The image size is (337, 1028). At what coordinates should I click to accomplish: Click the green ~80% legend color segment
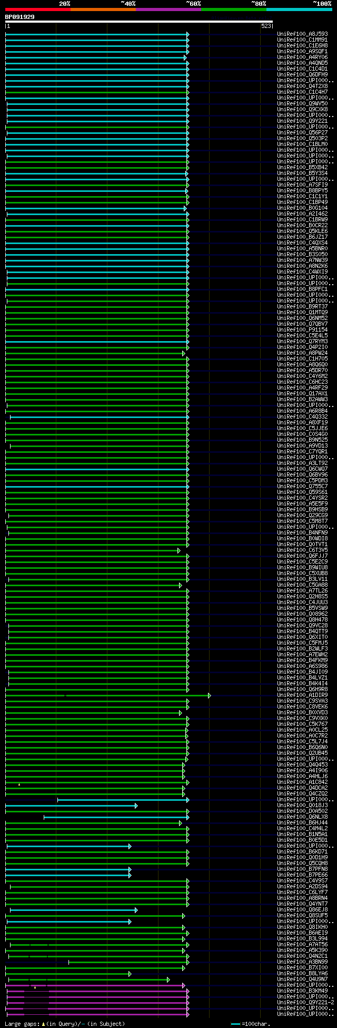coord(234,9)
